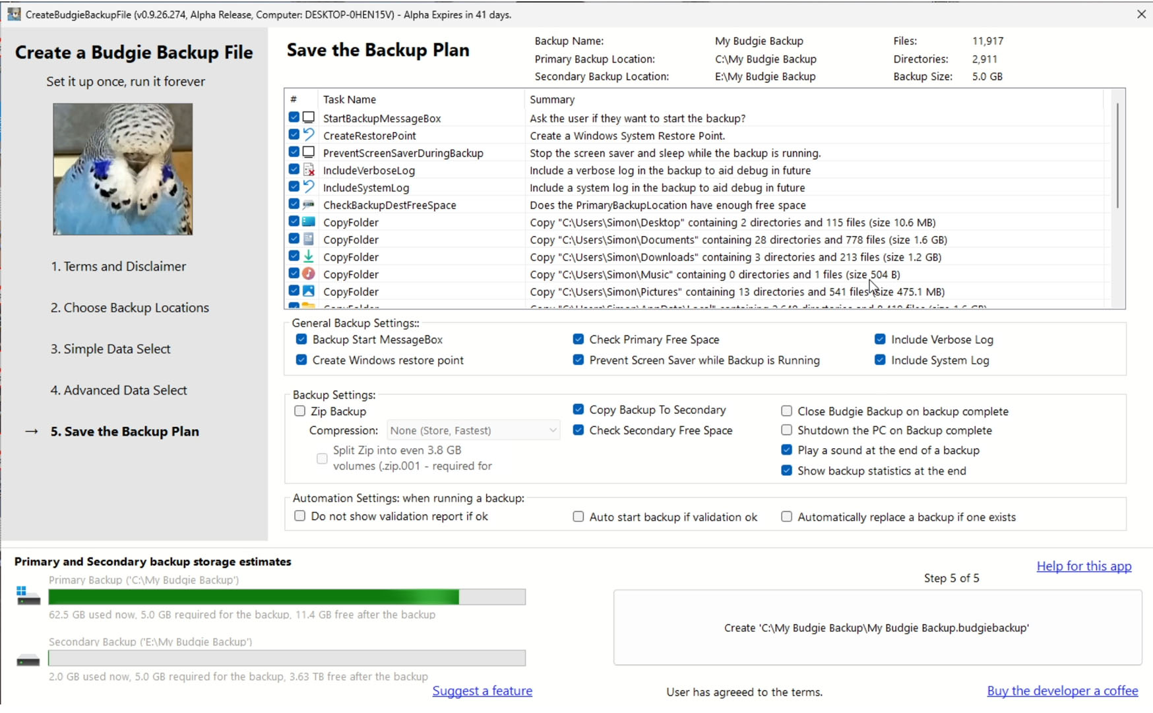Click the Documents CopyFolder icon

(308, 239)
